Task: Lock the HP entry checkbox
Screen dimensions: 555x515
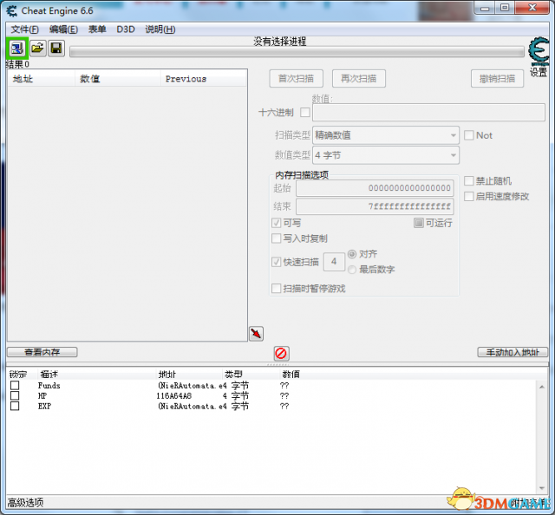Action: pyautogui.click(x=15, y=395)
